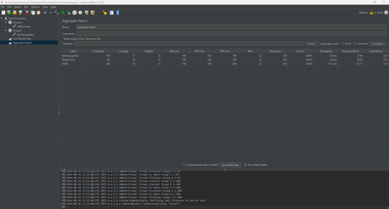This screenshot has height=209, width=389.
Task: Open the Help menu
Action: point(53,7)
